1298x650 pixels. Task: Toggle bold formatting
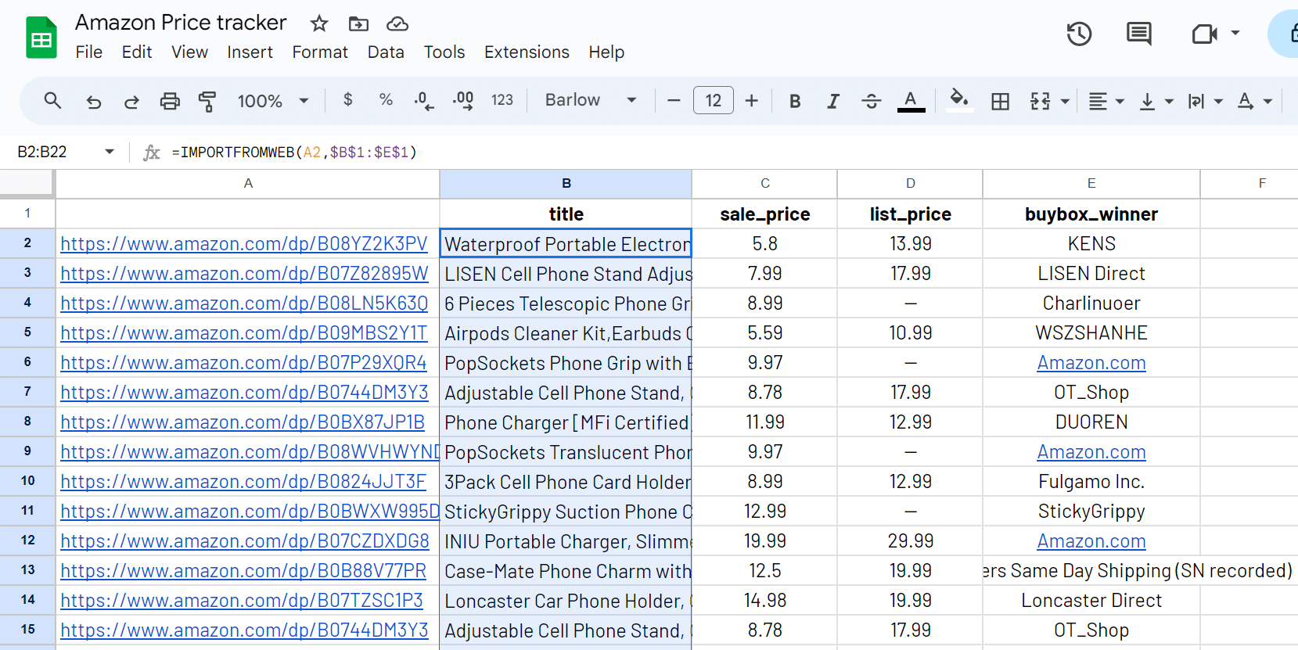point(795,101)
